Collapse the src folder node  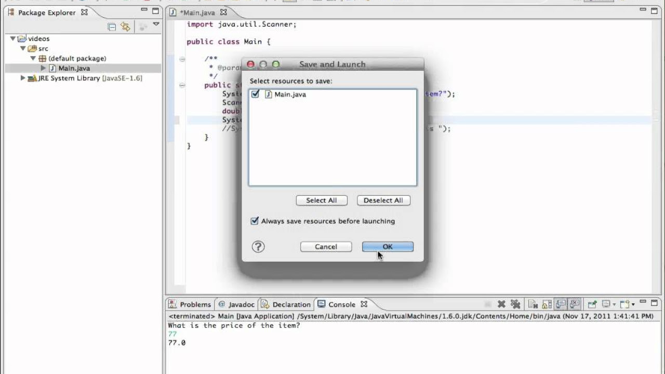[x=23, y=48]
